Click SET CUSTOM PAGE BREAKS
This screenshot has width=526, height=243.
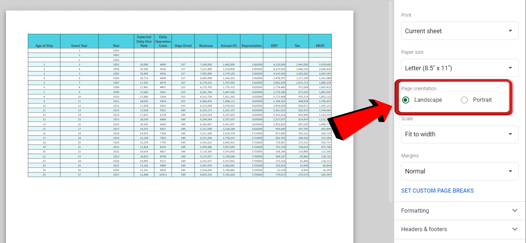click(437, 191)
